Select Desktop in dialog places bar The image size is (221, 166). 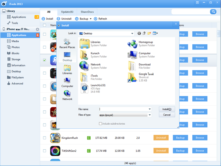click(67, 56)
